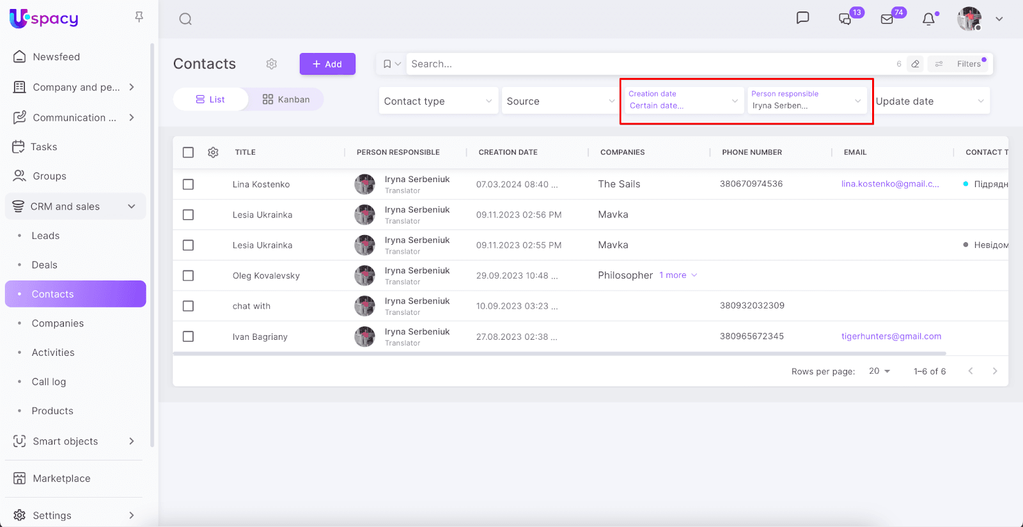
Task: Open Contacts settings gear next to title
Action: click(x=272, y=64)
